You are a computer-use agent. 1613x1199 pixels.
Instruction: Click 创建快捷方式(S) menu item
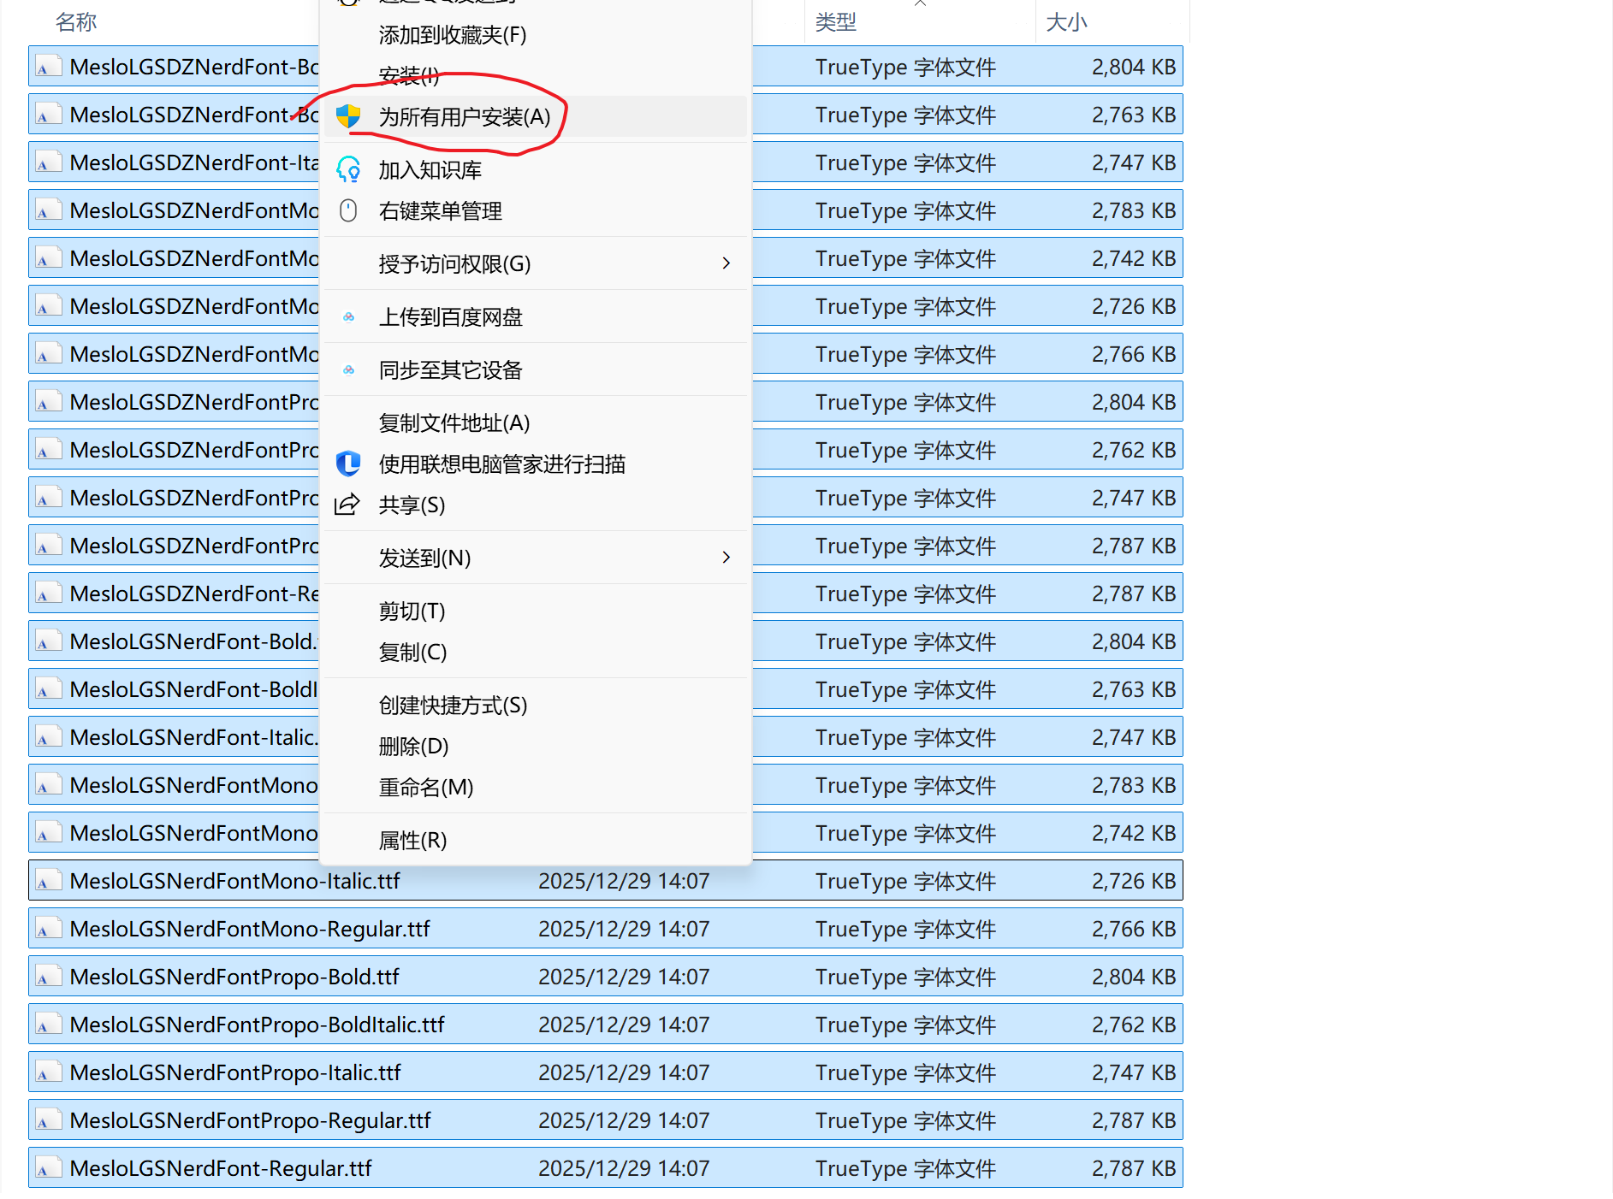coord(453,706)
